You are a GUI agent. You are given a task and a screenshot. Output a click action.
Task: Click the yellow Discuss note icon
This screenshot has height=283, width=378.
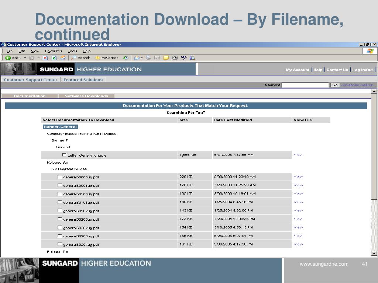click(x=166, y=58)
